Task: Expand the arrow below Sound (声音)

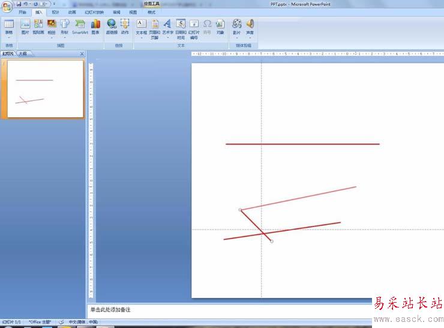Action: coord(250,38)
